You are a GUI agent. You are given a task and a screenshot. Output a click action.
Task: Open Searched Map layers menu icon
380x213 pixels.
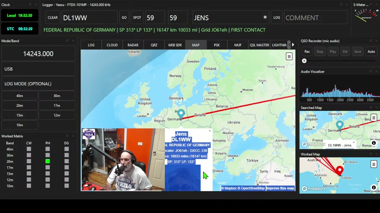(374, 118)
